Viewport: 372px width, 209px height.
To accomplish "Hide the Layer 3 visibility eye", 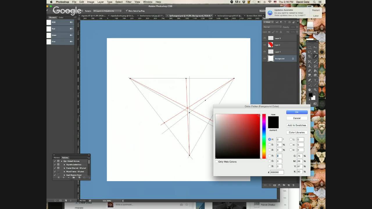I will (x=264, y=38).
